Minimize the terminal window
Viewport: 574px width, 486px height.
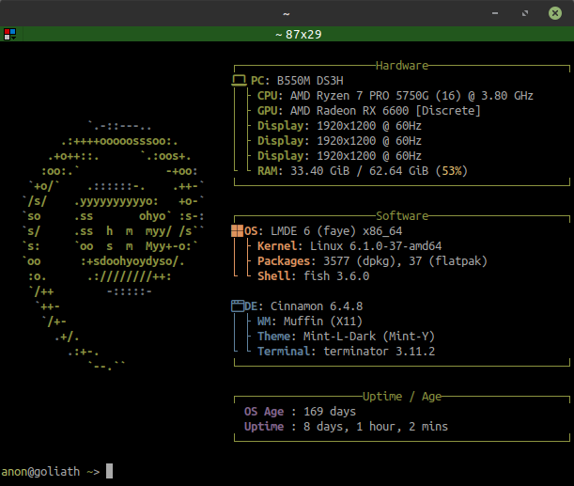pyautogui.click(x=495, y=13)
